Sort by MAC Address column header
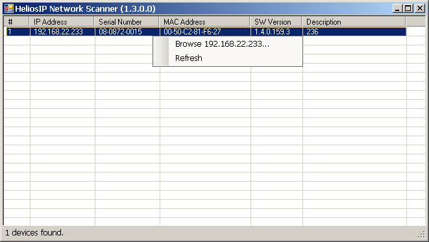 (204, 21)
